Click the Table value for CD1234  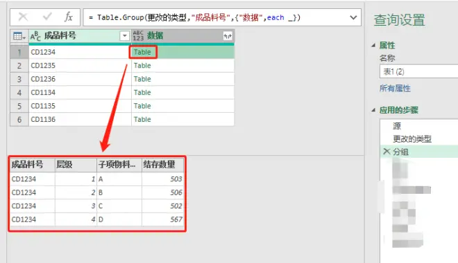pyautogui.click(x=142, y=52)
